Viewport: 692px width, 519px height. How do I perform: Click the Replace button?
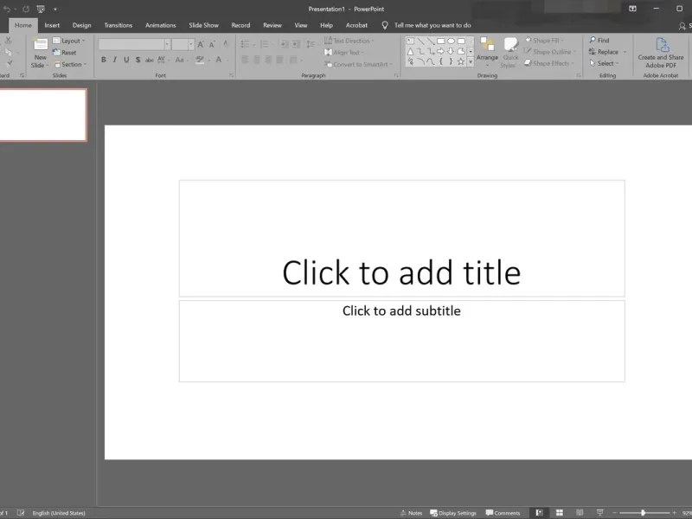pyautogui.click(x=603, y=52)
